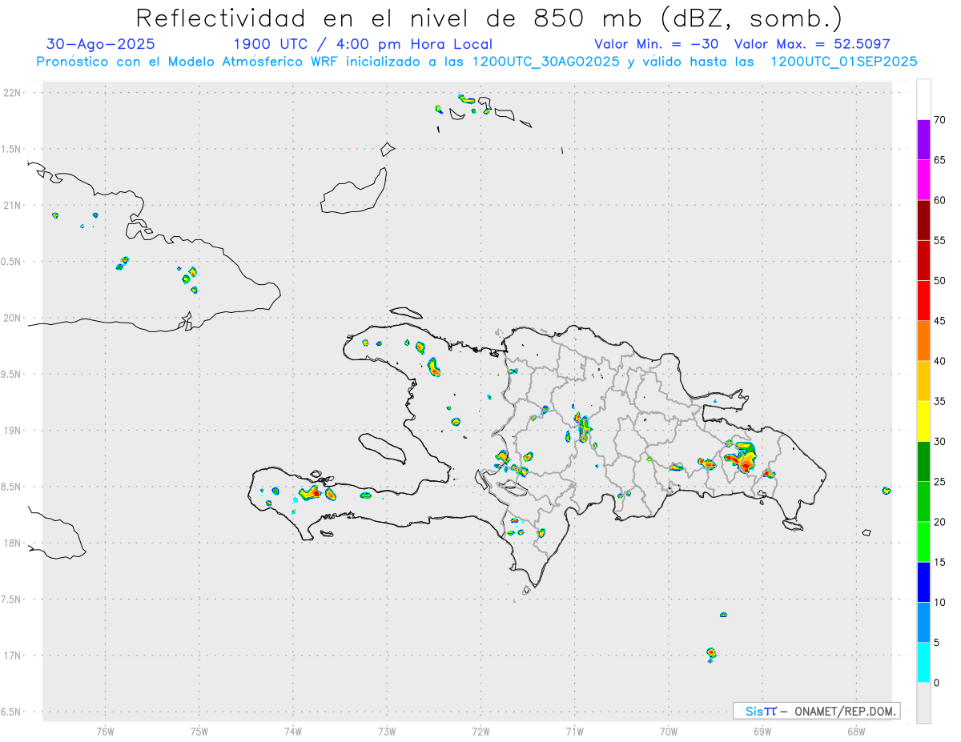Select the medium green 20–25 dBZ swatch
Screen dimensions: 961x742
(923, 502)
